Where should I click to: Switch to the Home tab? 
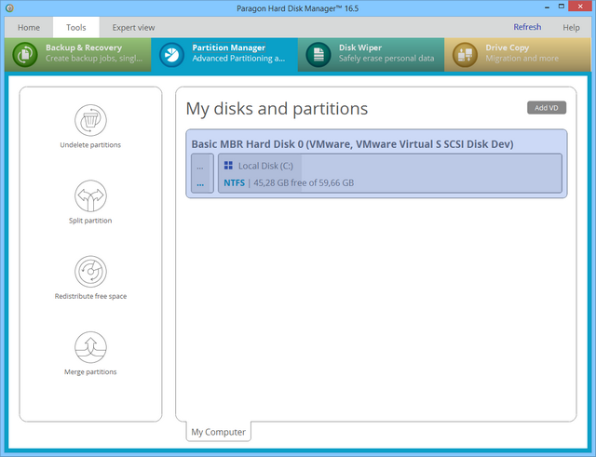(x=29, y=28)
